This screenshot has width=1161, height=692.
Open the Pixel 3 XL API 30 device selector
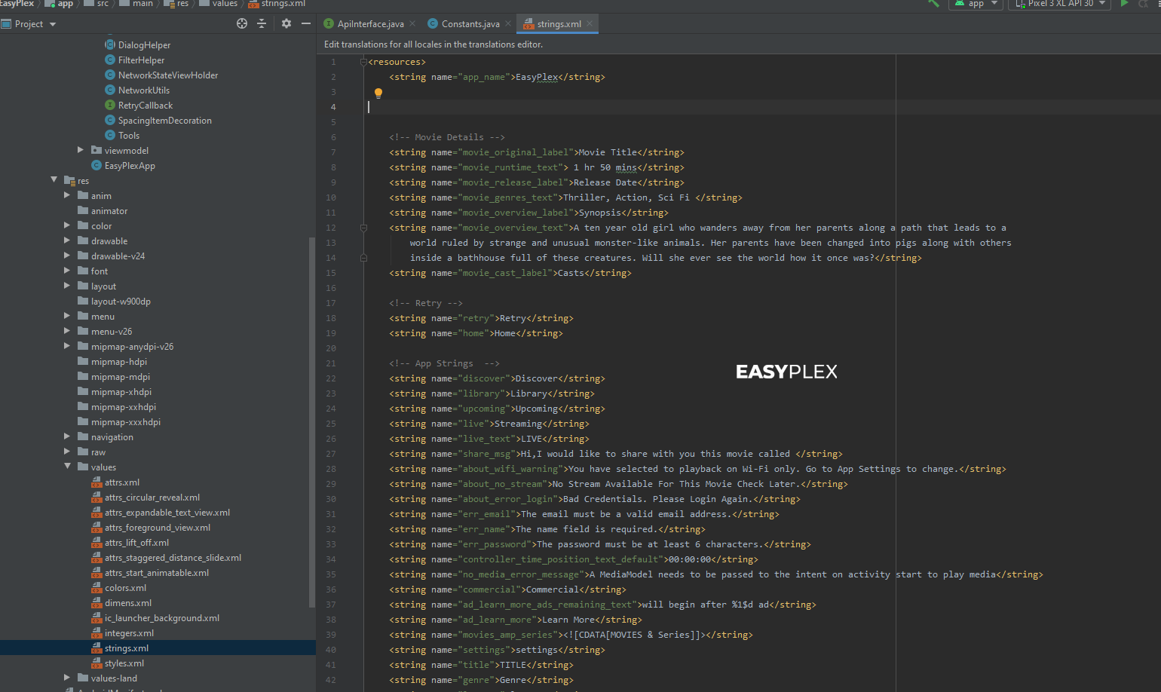1059,5
